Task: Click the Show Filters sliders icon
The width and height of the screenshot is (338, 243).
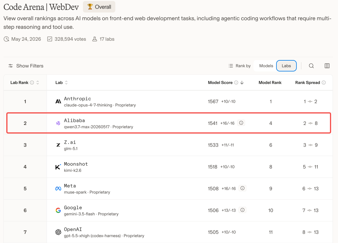Action: (11, 66)
